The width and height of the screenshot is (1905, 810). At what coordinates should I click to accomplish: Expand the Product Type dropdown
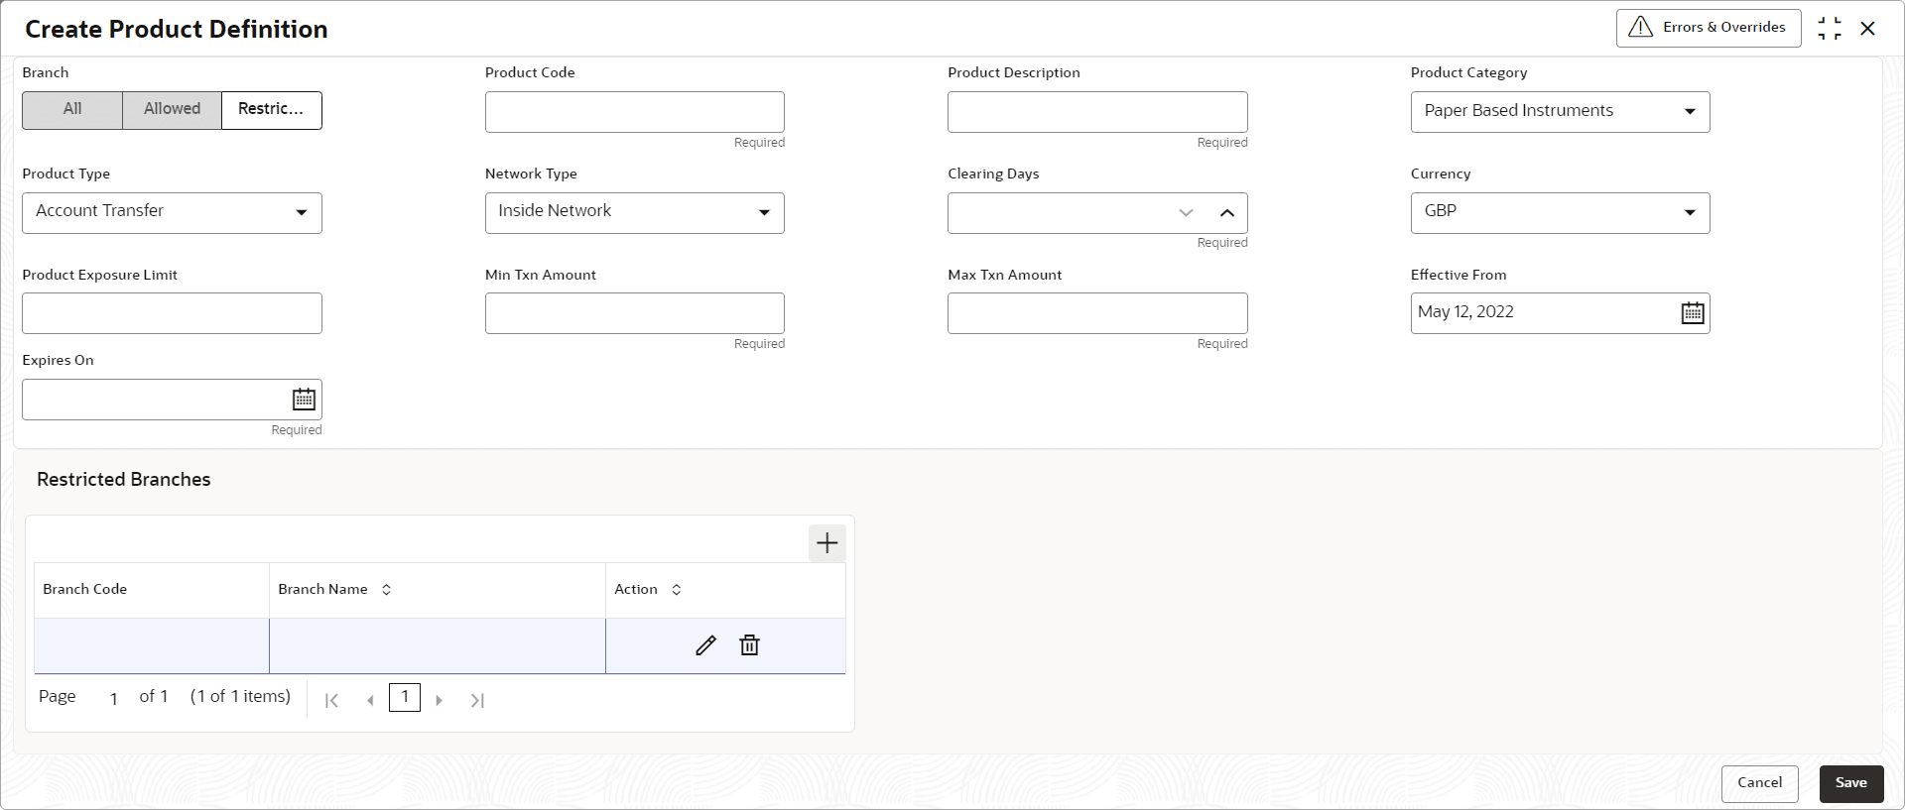tap(172, 213)
